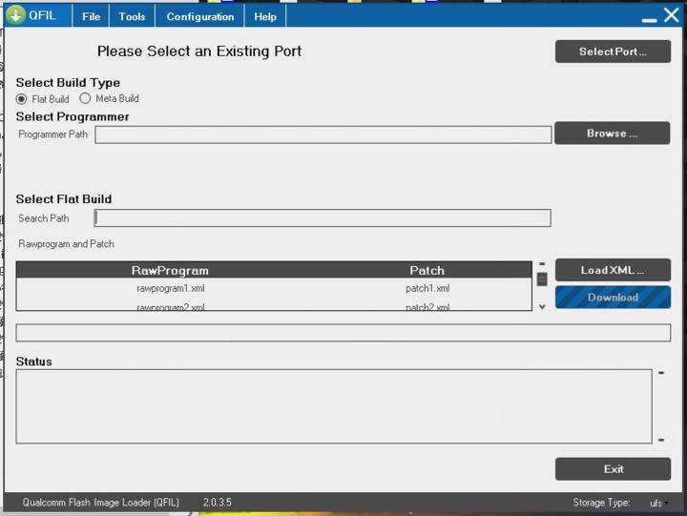Viewport: 687px width, 516px height.
Task: Click the Status box bottom scroll arrow
Action: [661, 440]
